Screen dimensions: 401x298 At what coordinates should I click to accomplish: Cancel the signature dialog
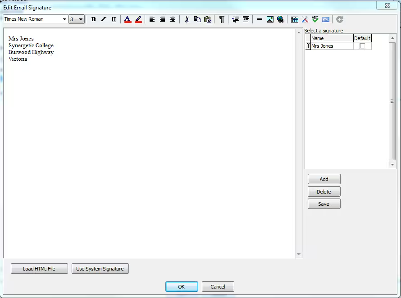[218, 286]
